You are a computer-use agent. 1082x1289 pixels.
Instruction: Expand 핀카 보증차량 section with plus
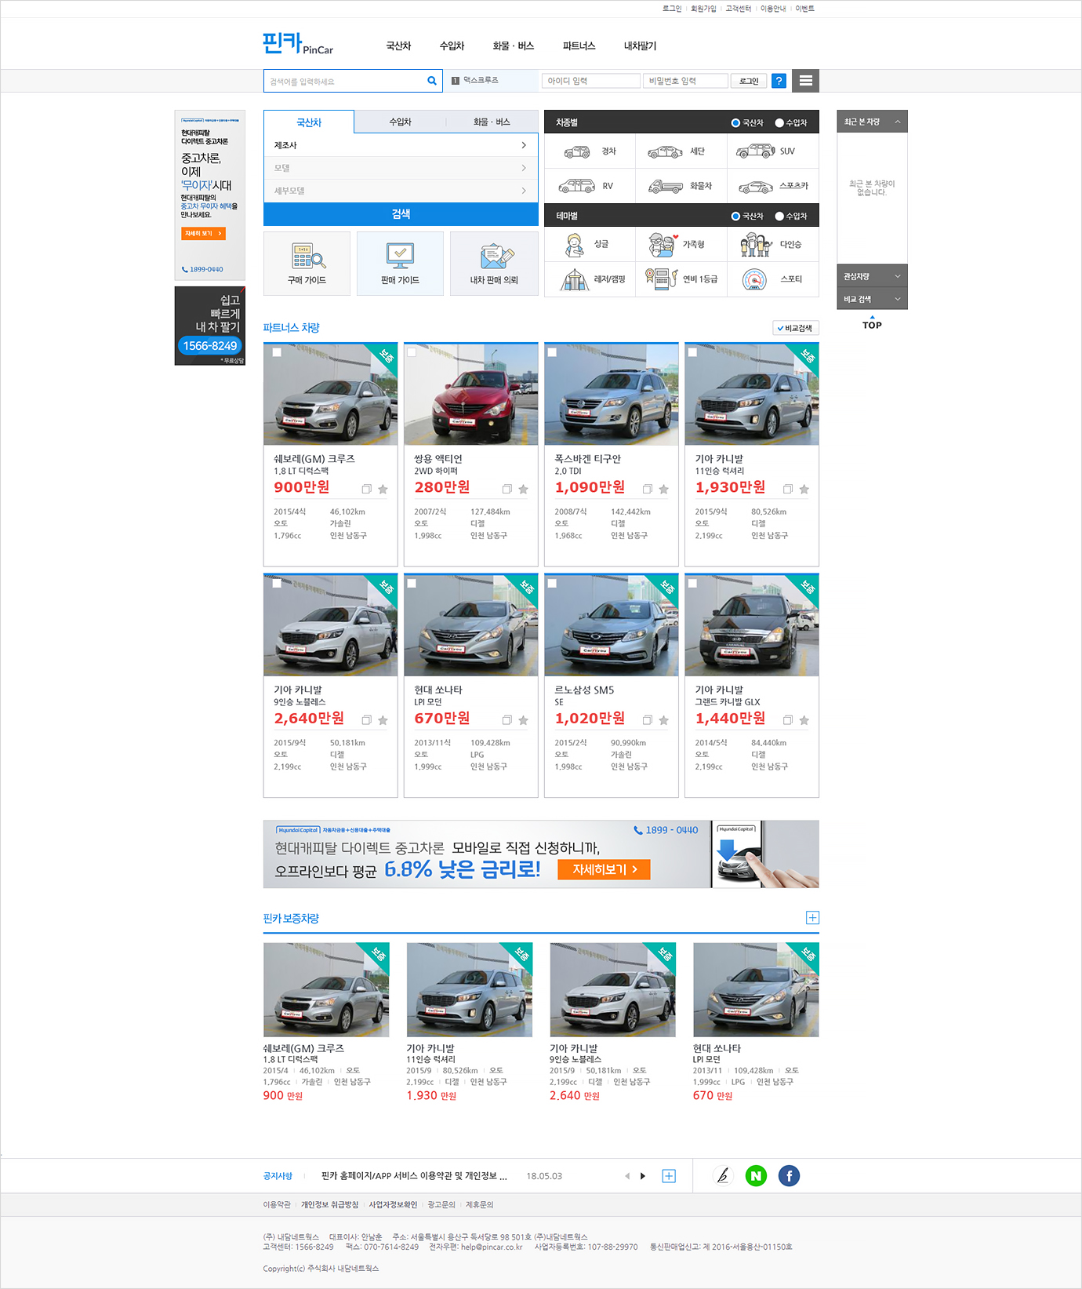pyautogui.click(x=812, y=918)
